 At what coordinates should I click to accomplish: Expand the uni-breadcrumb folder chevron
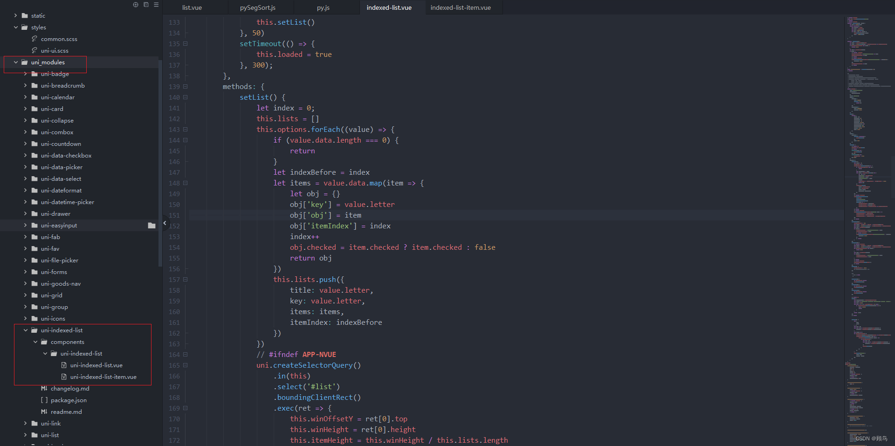(x=25, y=86)
